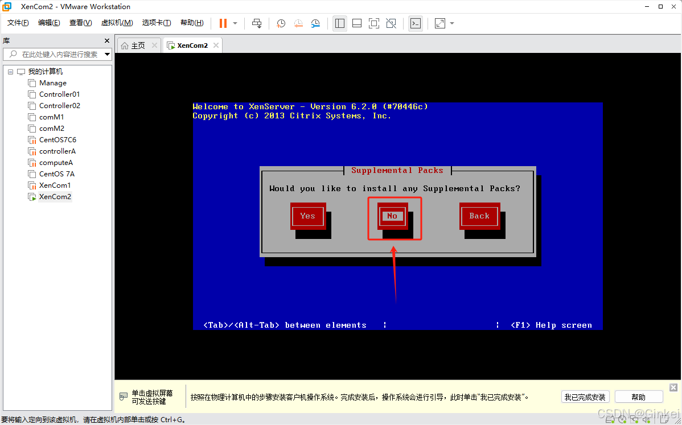Close the XenCom2 tab
This screenshot has height=425, width=682.
216,46
